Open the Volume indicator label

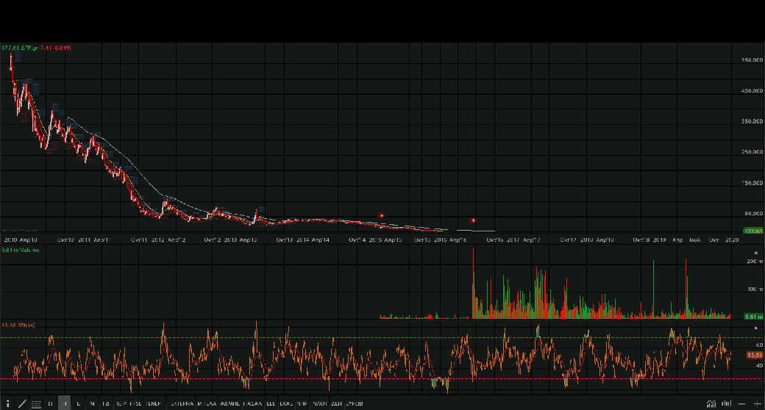tap(20, 251)
